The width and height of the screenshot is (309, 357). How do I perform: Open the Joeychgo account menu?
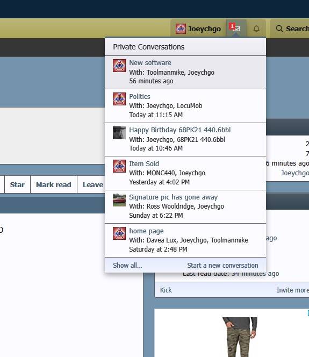tap(198, 28)
